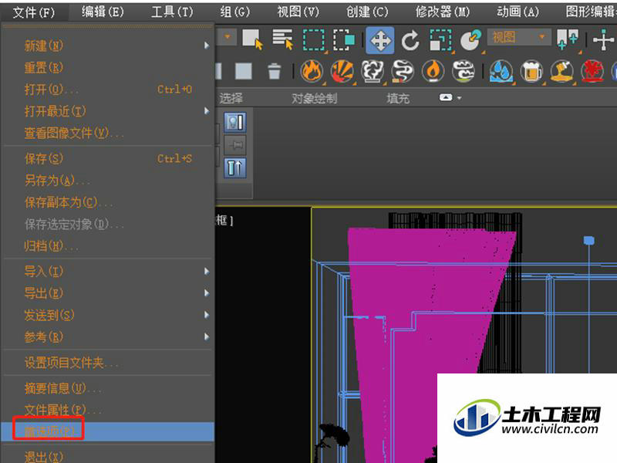
Task: Select 另存为(A)... menu entry
Action: 107,181
